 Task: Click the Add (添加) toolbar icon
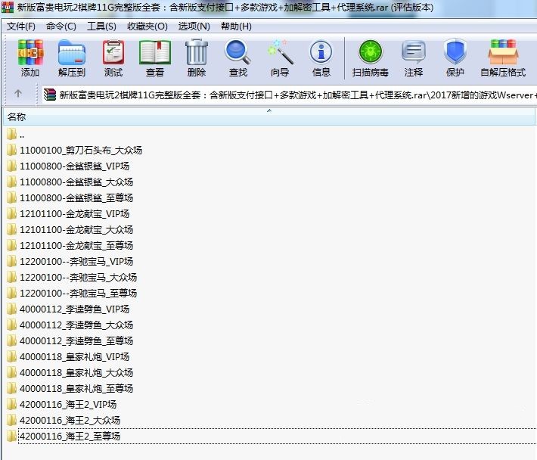(x=30, y=58)
